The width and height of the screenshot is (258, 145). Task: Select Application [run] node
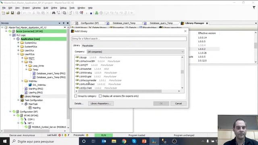[30, 39]
